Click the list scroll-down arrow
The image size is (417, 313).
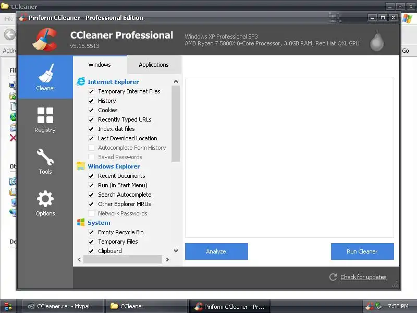176,251
